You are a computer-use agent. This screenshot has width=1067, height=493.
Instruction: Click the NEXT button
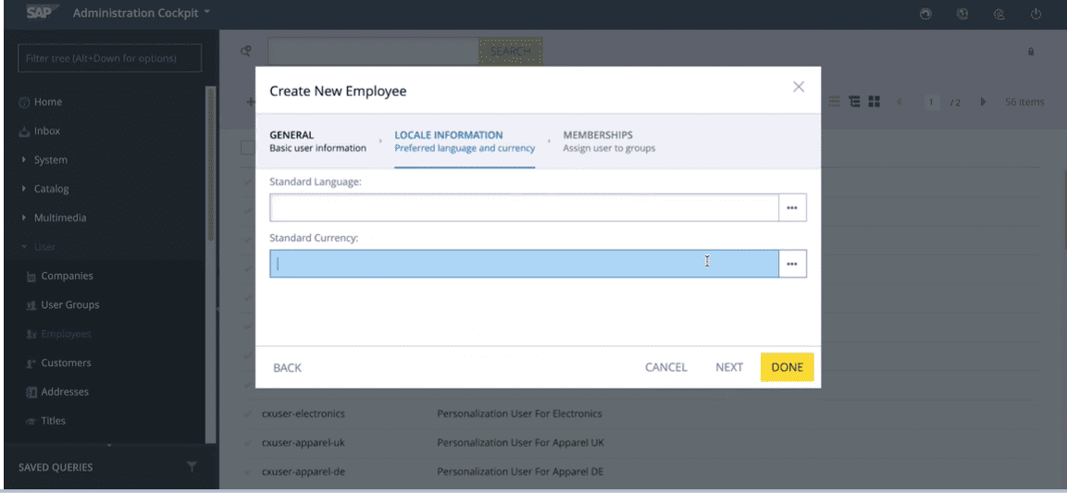click(729, 367)
